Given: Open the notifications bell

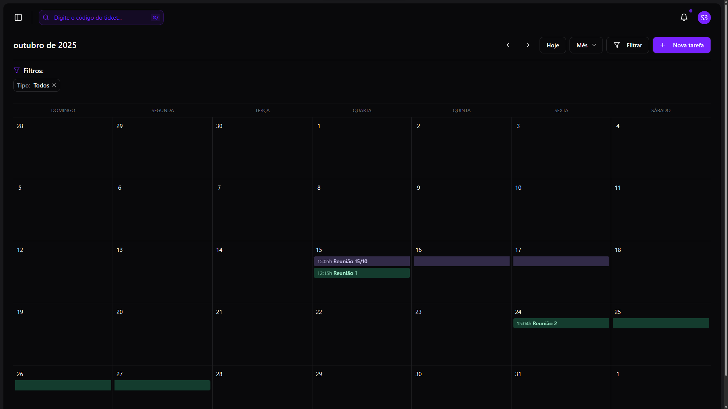Looking at the screenshot, I should coord(684,17).
